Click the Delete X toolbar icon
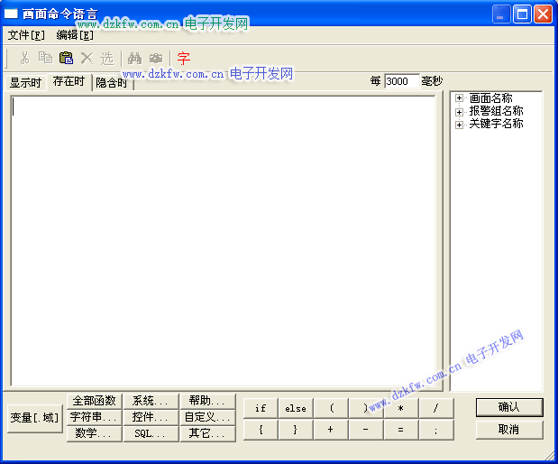The width and height of the screenshot is (558, 464). pos(87,58)
